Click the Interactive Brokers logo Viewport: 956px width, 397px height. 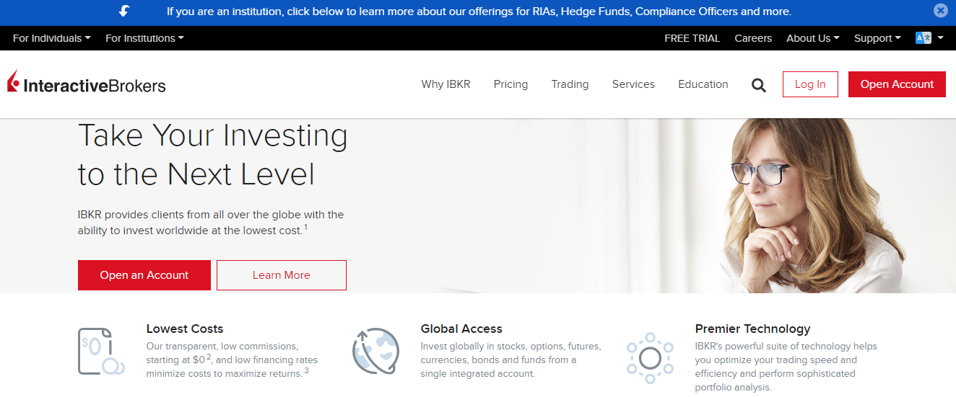pos(87,83)
